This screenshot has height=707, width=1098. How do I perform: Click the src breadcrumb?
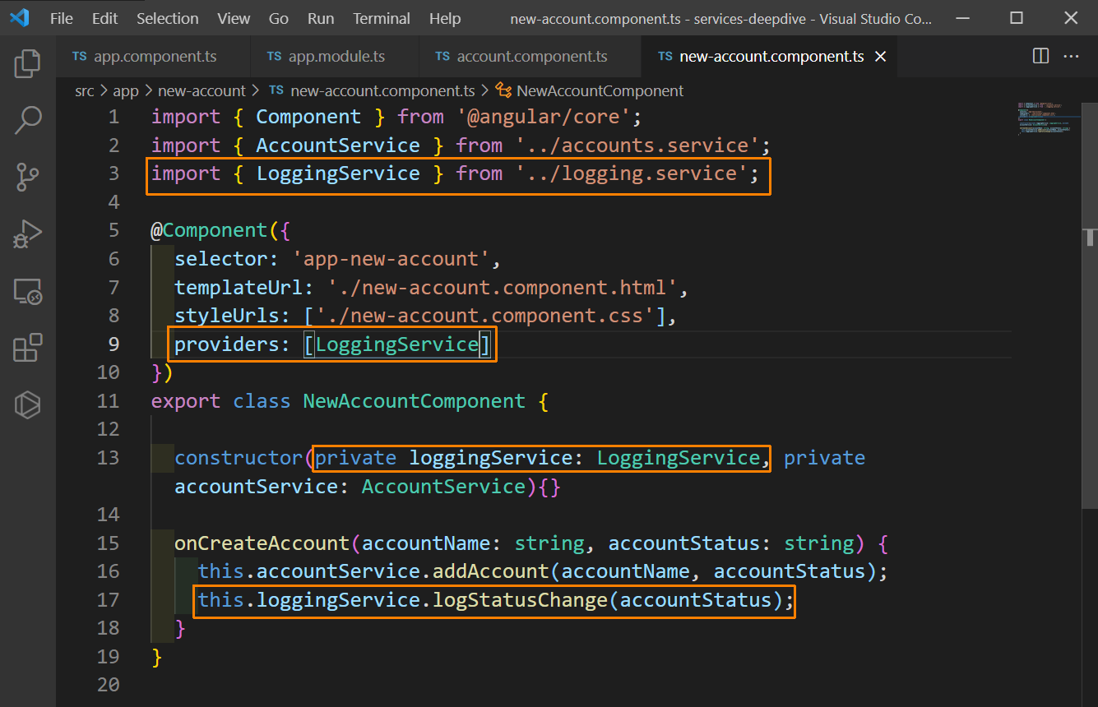[x=85, y=90]
